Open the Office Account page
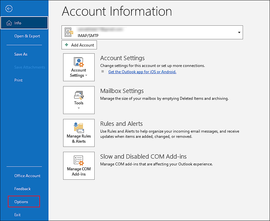 click(x=27, y=176)
